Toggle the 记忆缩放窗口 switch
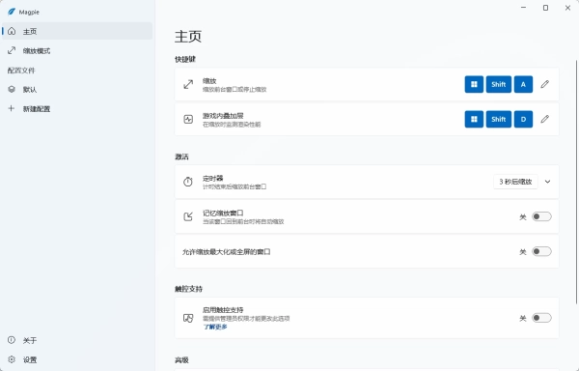Image resolution: width=579 pixels, height=371 pixels. (541, 216)
